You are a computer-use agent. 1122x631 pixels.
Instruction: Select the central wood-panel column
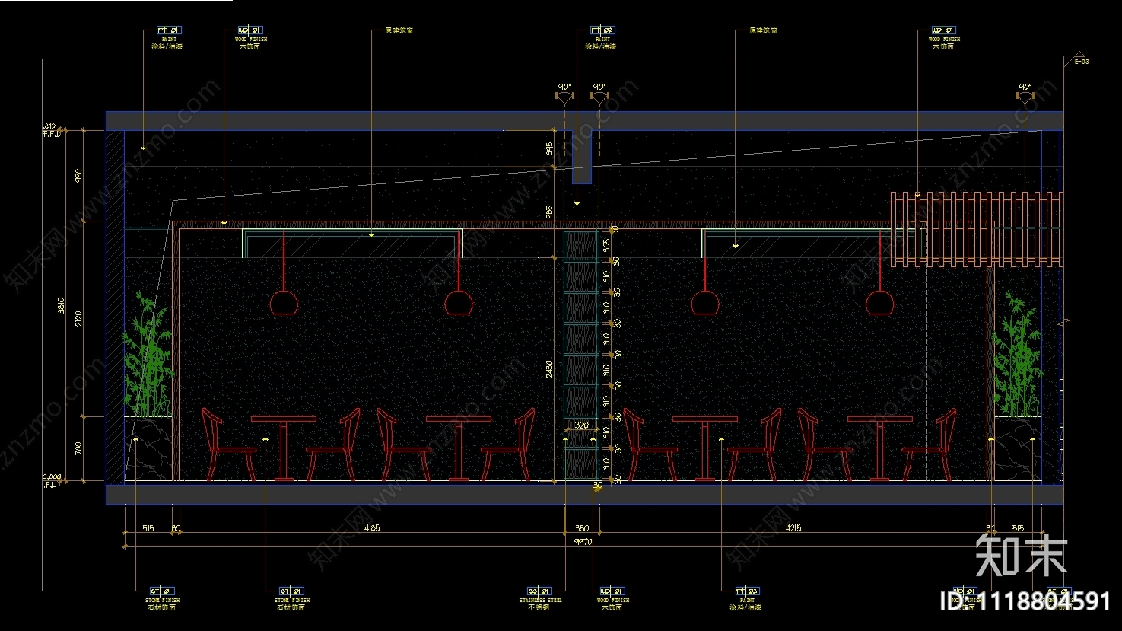point(582,355)
